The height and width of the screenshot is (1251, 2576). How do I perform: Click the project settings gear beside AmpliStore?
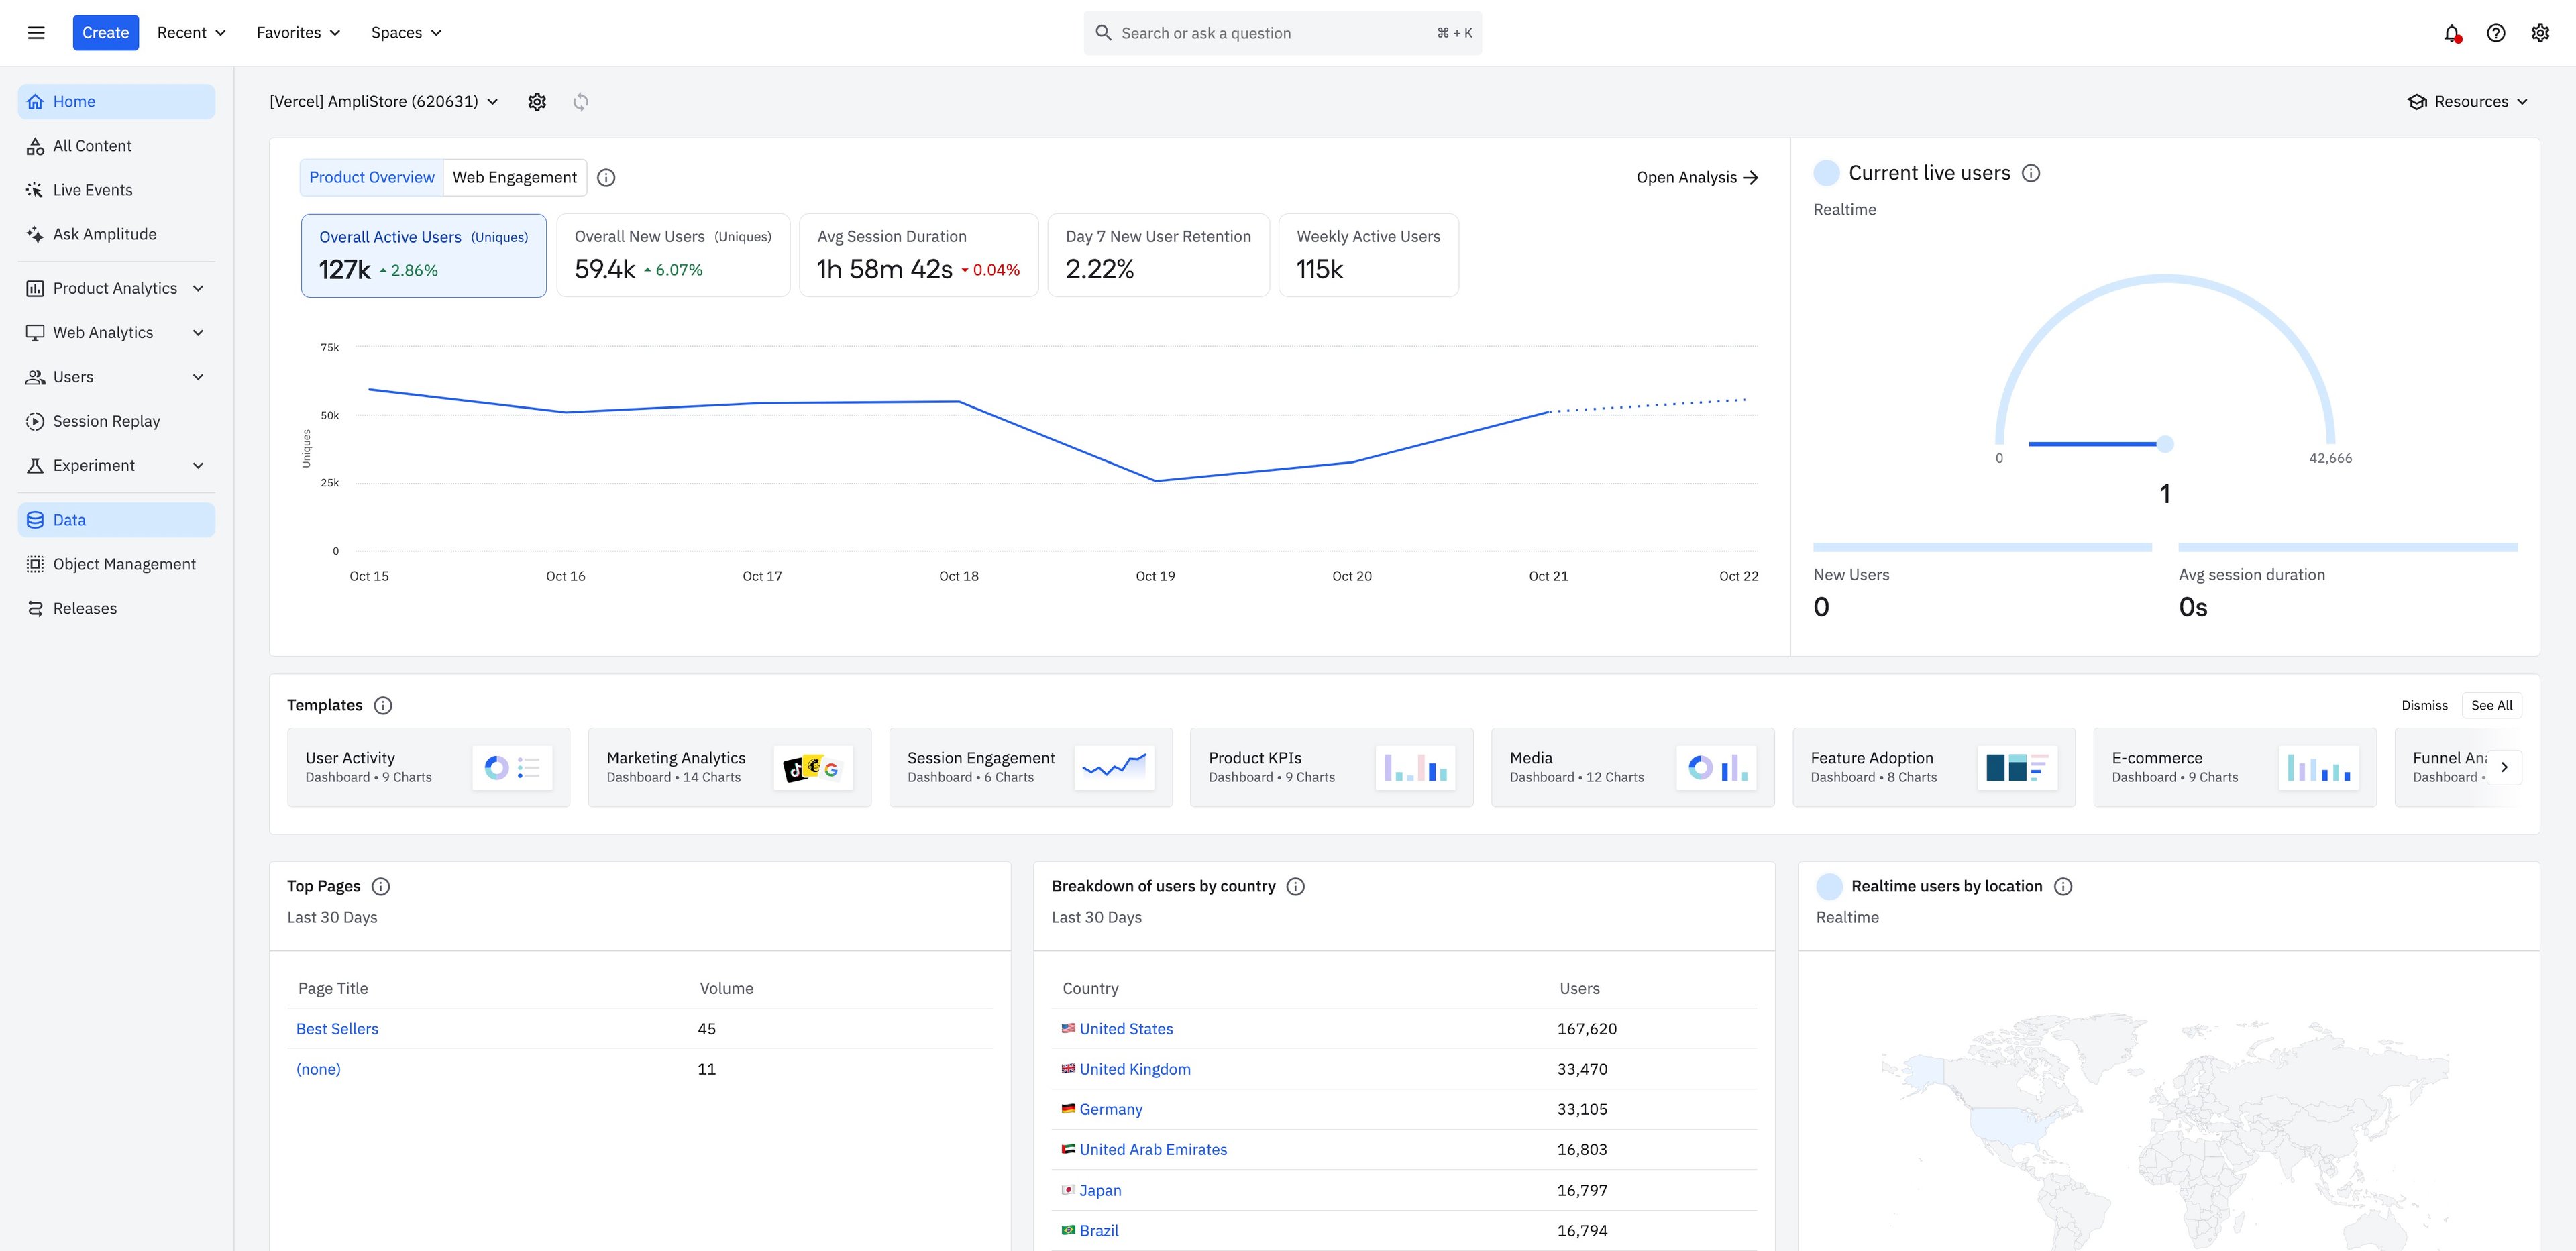point(537,102)
